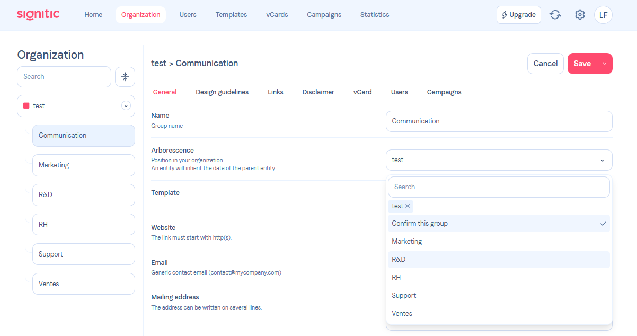Click the Name field containing Communication
Viewport: 637px width, 336px height.
(499, 121)
